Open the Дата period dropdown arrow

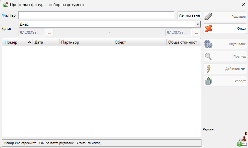(x=198, y=24)
